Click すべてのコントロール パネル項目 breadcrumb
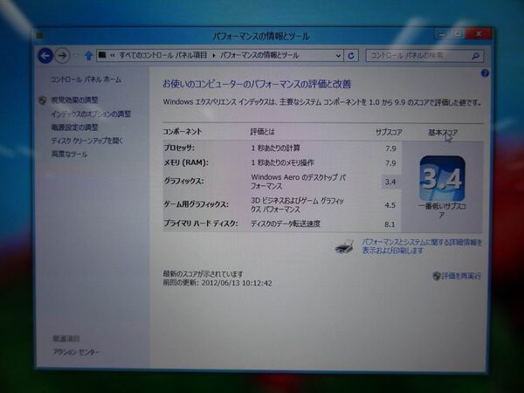 (x=163, y=55)
